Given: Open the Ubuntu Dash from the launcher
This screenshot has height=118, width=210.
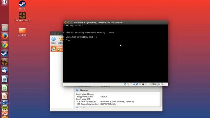Looking at the screenshot, I should pyautogui.click(x=5, y=2).
